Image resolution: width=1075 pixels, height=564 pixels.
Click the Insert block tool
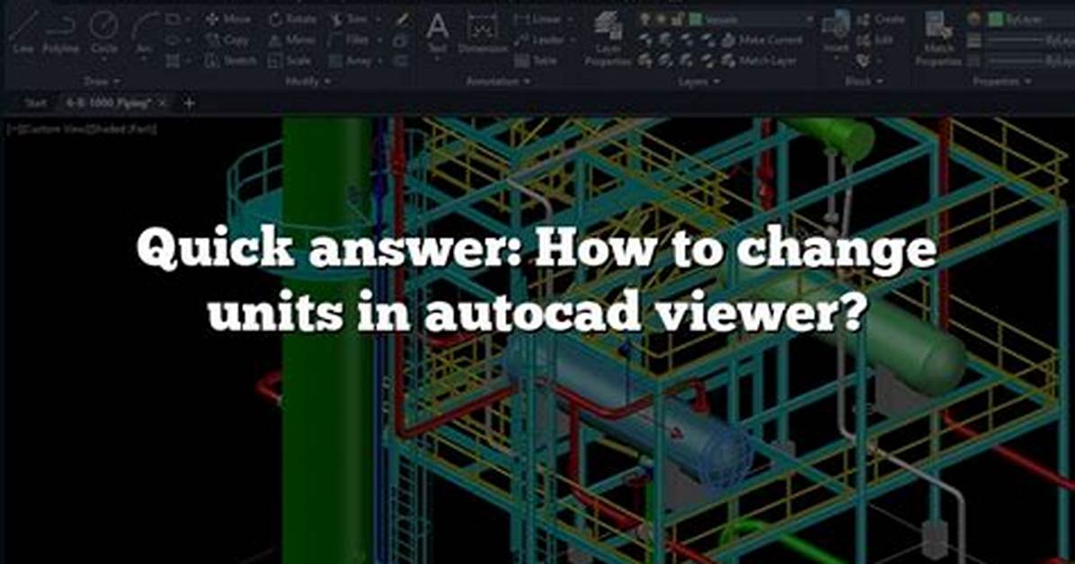(x=836, y=33)
